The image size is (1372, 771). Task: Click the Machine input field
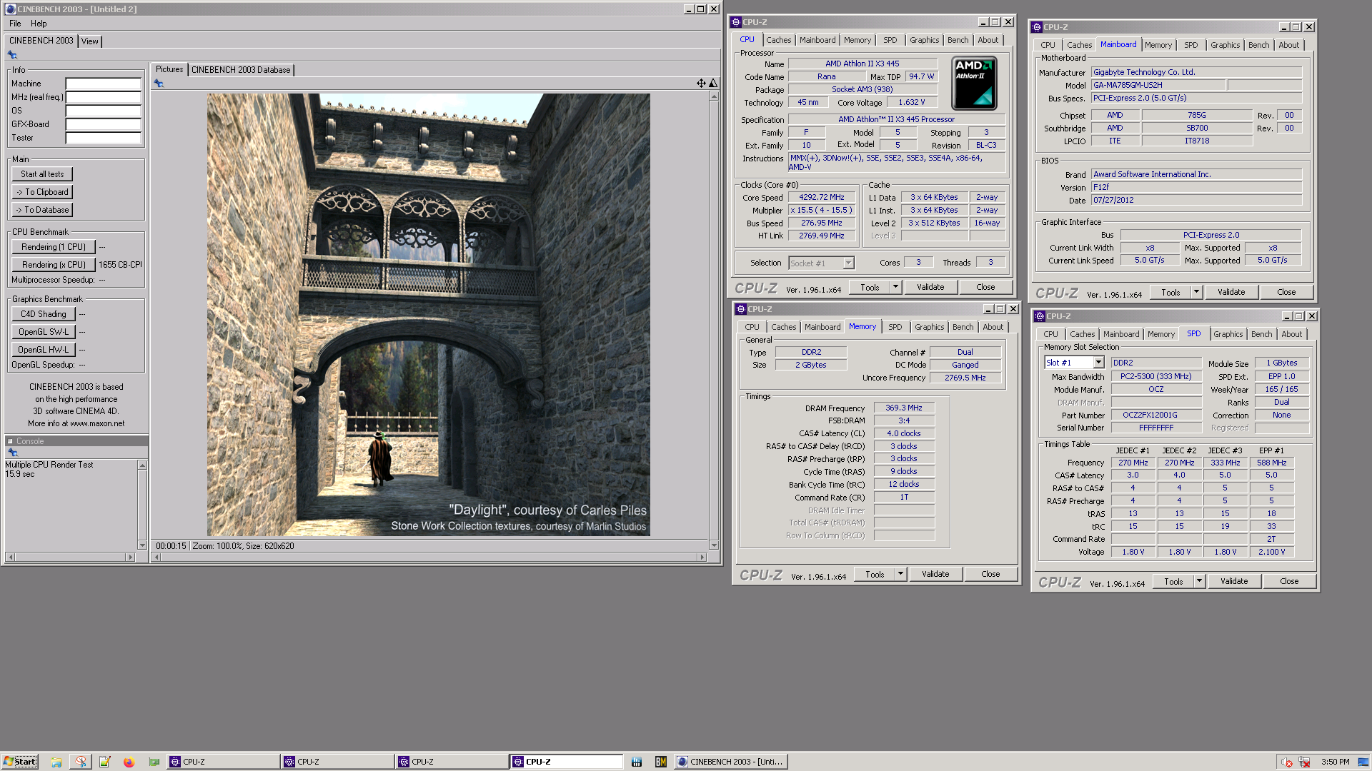104,84
